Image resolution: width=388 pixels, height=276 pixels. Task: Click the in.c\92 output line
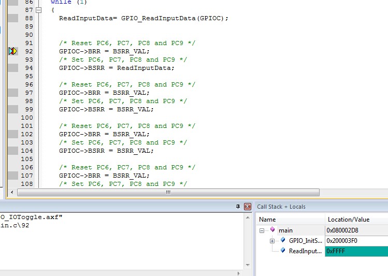tap(15, 226)
